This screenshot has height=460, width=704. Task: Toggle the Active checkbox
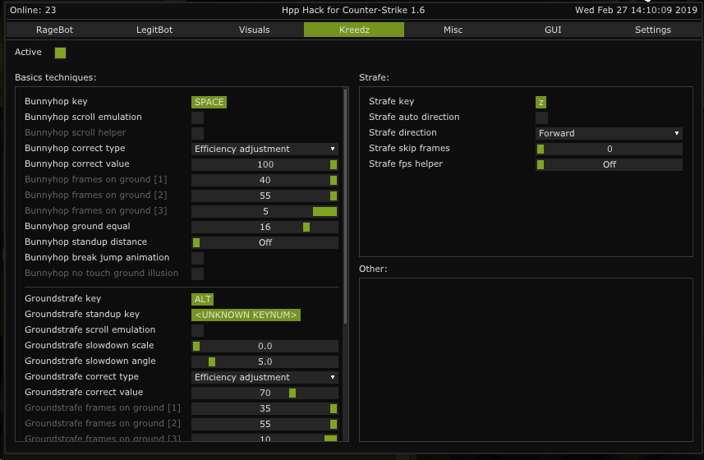(60, 53)
